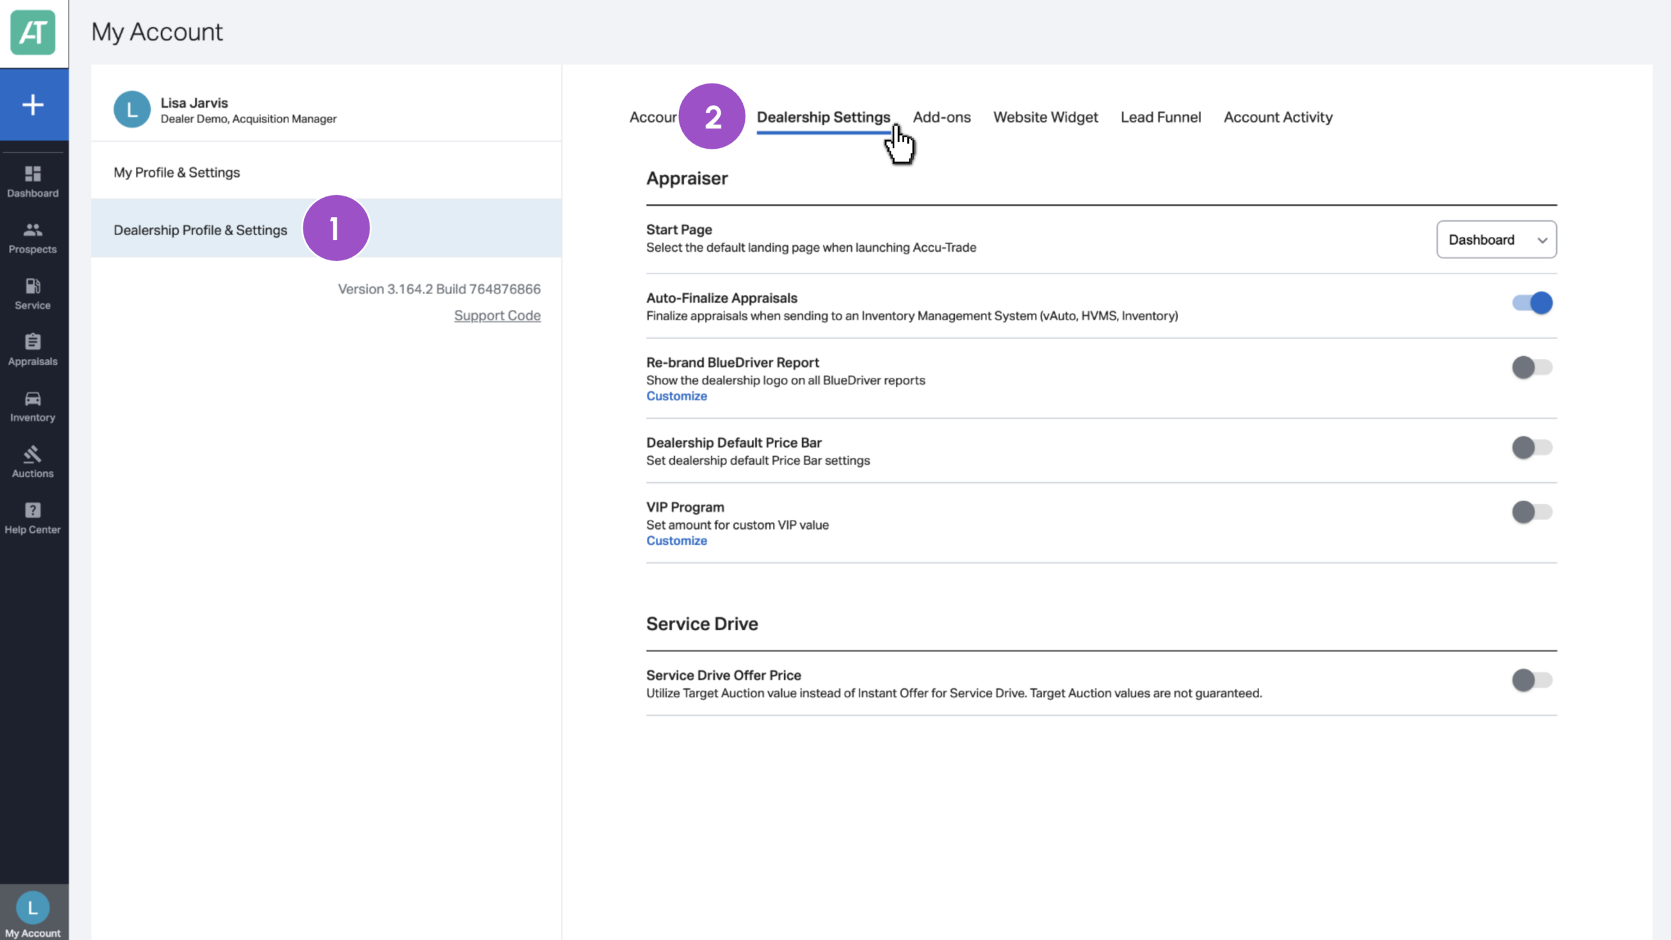Click Dealership Default Price Bar label

click(x=734, y=443)
